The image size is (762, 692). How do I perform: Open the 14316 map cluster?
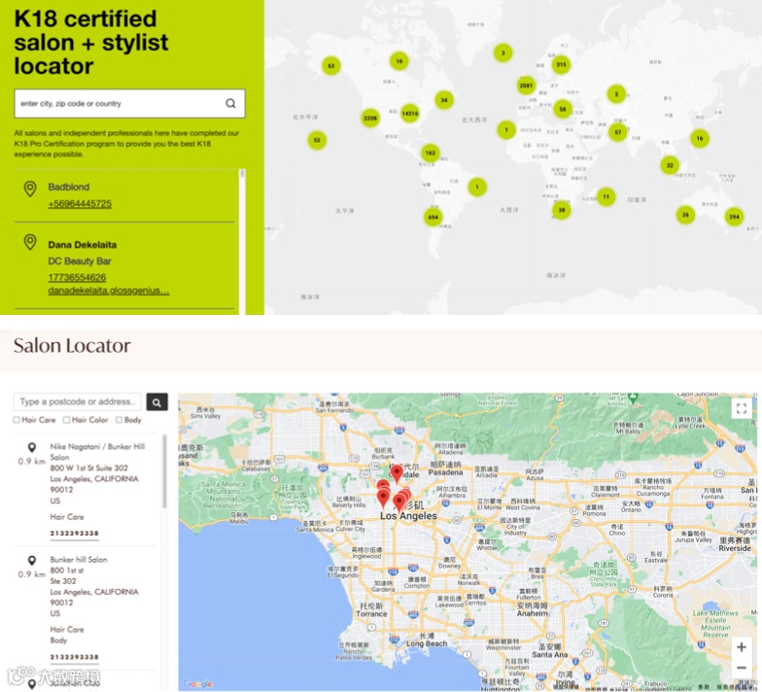click(410, 113)
